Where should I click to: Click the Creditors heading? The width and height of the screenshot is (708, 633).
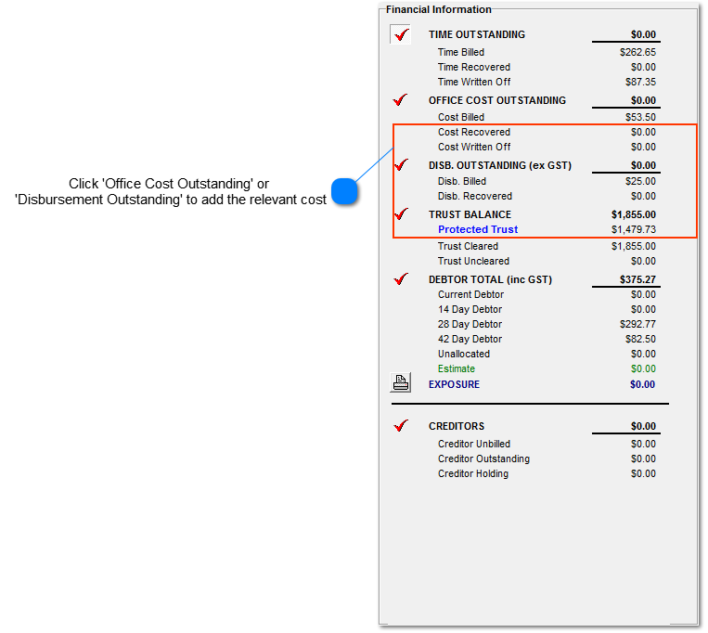(456, 427)
